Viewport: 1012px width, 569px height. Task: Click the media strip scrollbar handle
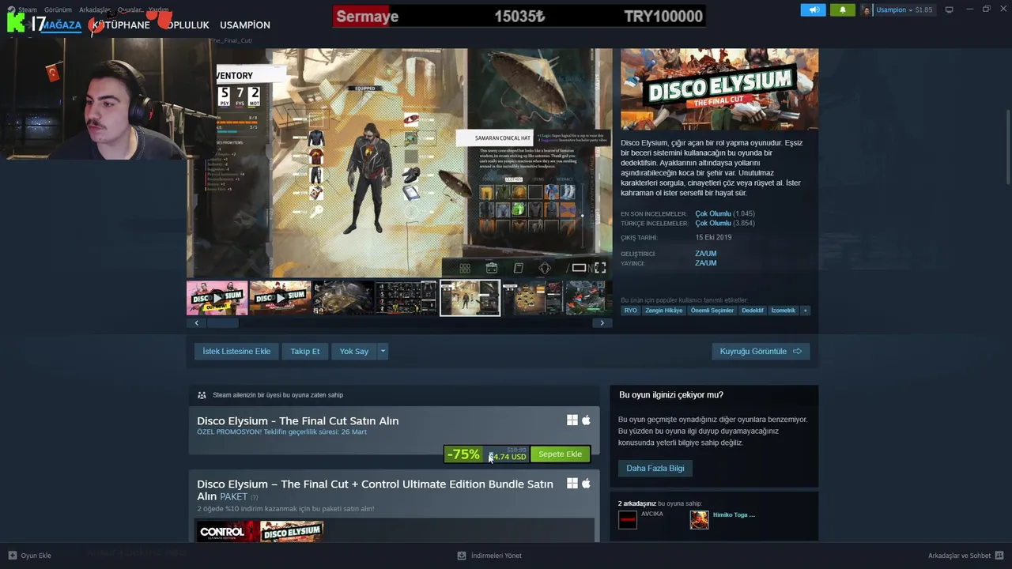pyautogui.click(x=222, y=322)
